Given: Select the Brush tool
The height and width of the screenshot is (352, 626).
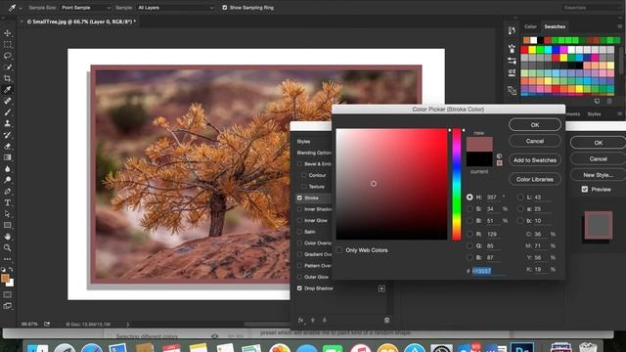Looking at the screenshot, I should 7,112.
